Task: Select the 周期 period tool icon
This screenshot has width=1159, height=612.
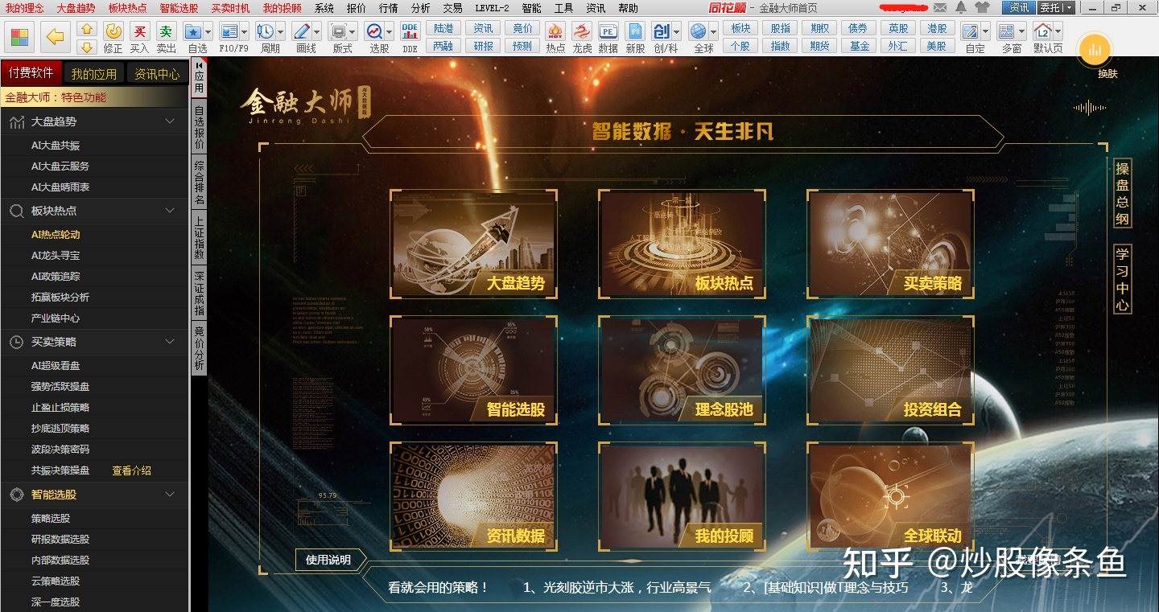Action: pyautogui.click(x=266, y=32)
